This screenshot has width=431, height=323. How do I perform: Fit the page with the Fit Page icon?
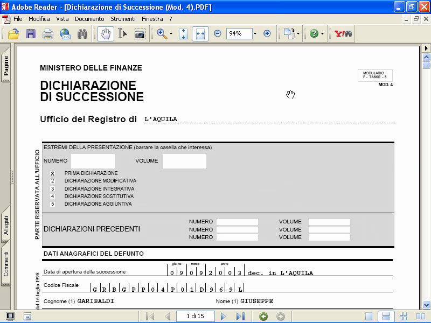coord(183,34)
